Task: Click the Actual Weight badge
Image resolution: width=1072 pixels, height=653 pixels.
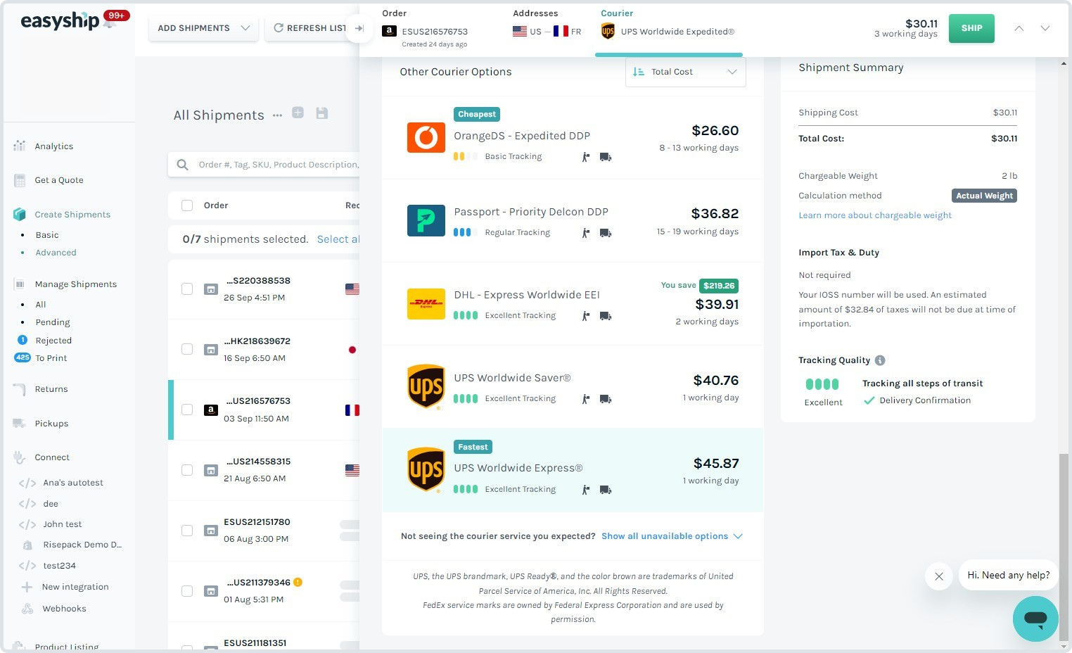Action: [984, 196]
